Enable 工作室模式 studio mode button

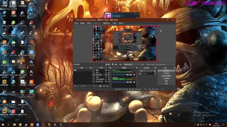(x=166, y=78)
